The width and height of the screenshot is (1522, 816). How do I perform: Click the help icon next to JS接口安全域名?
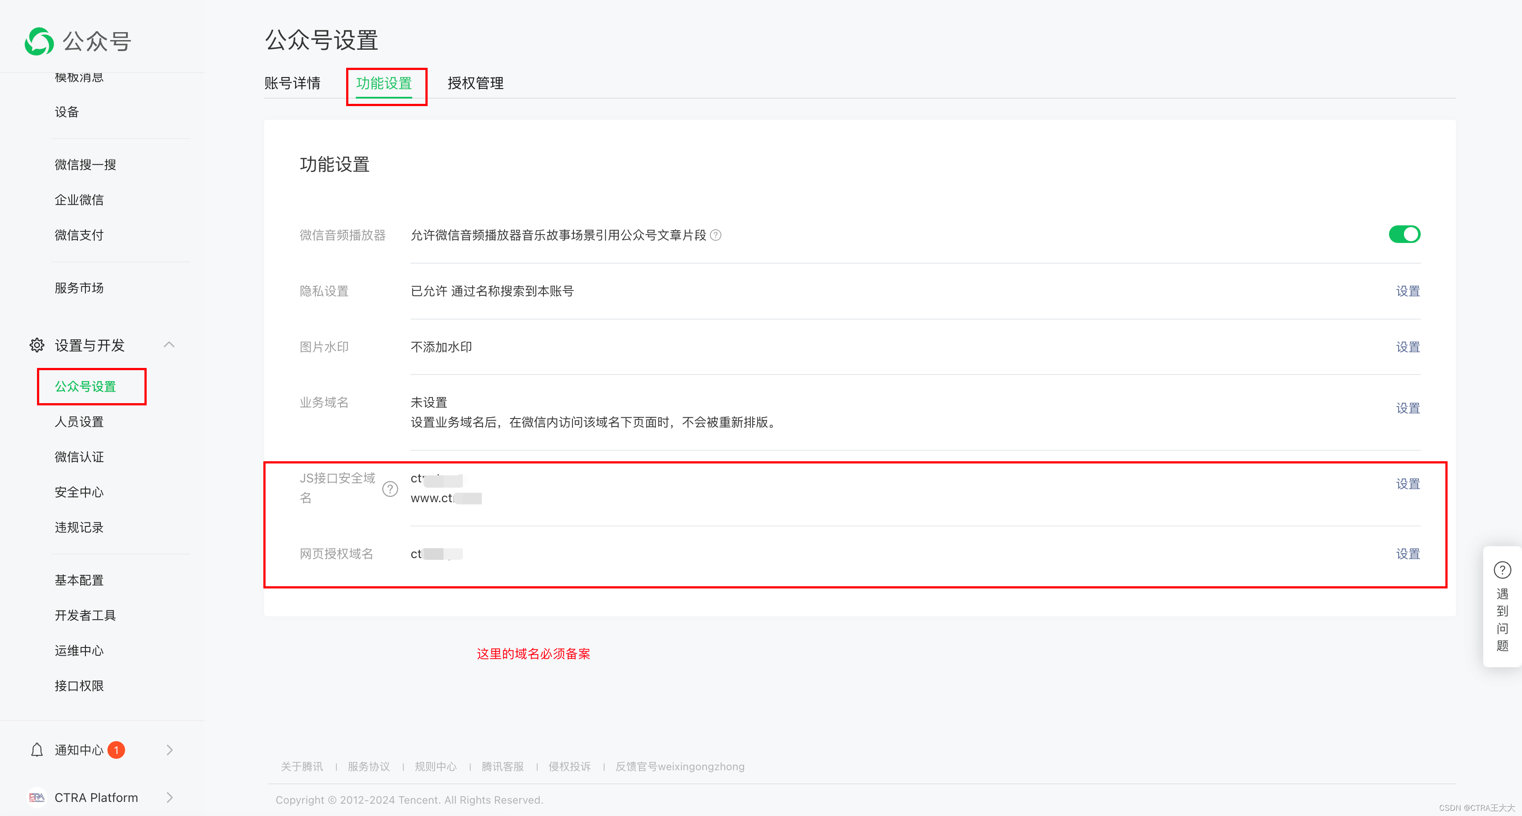tap(390, 489)
